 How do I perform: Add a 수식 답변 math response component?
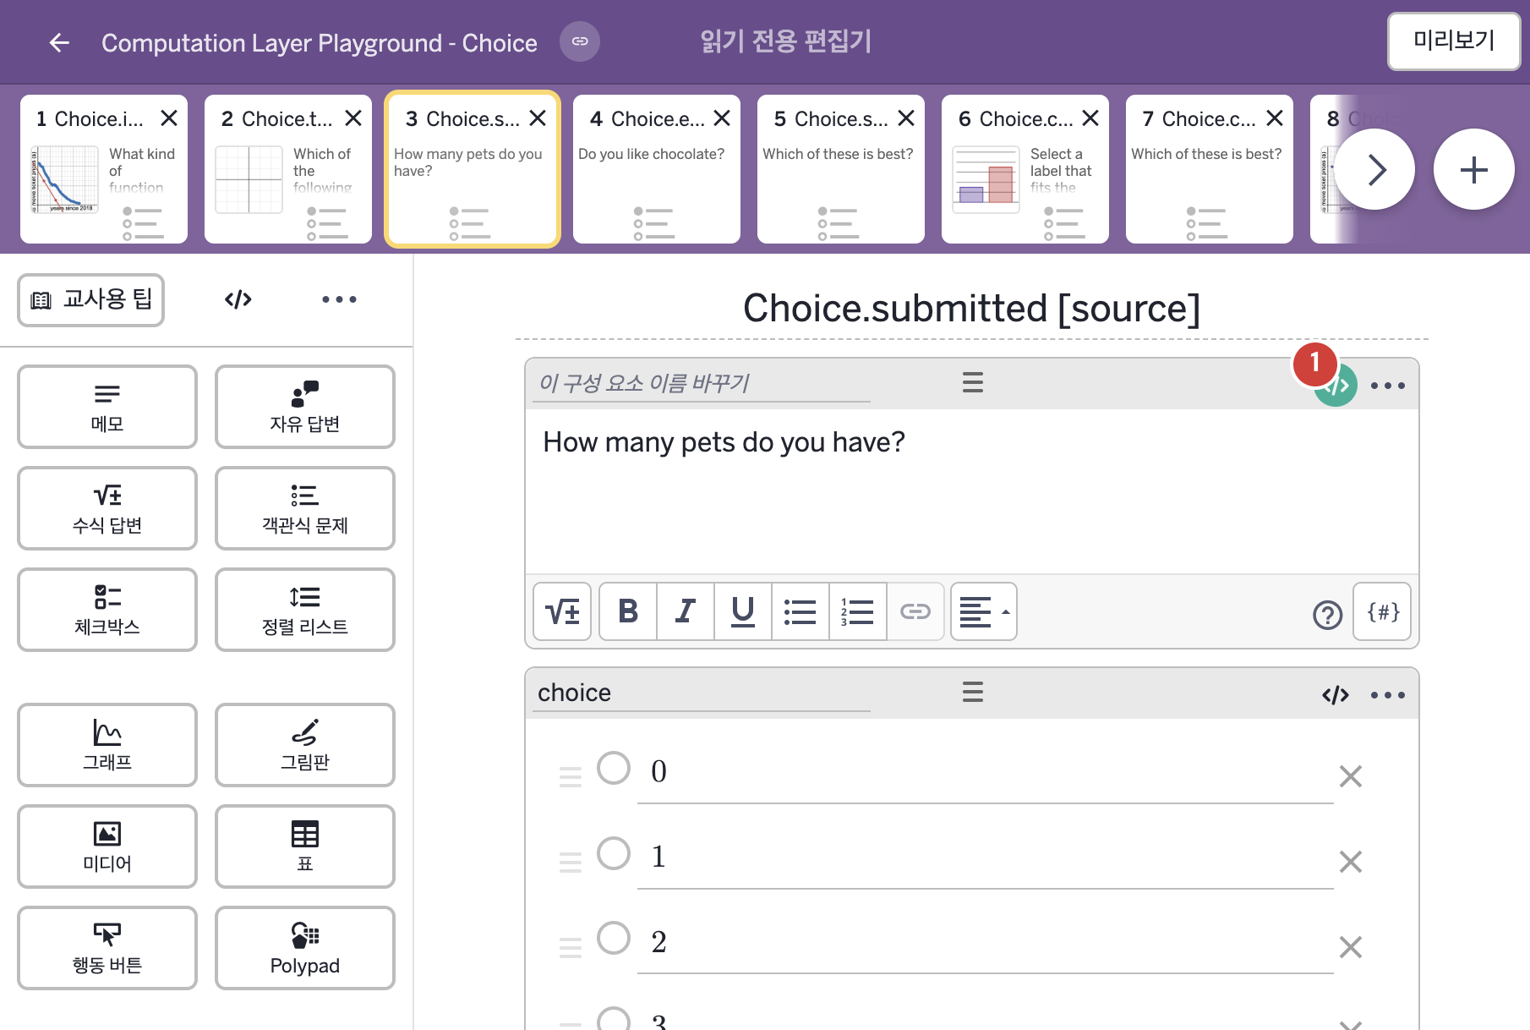tap(107, 508)
